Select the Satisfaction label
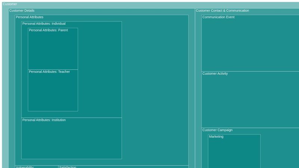This screenshot has height=168, width=299. (68, 167)
